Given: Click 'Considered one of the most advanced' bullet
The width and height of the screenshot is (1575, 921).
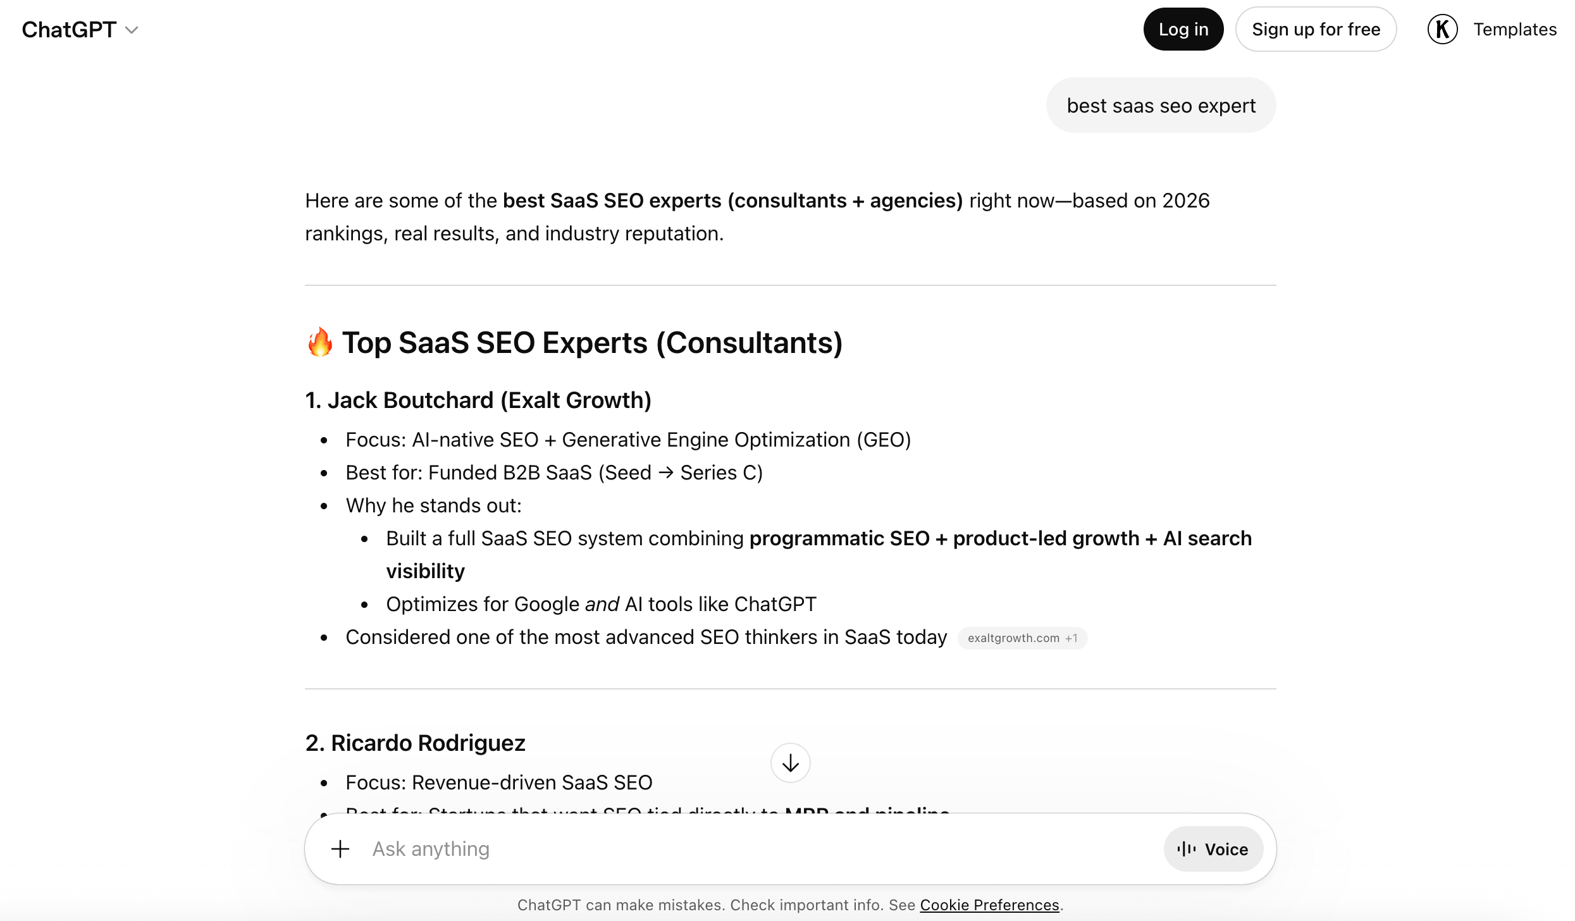Looking at the screenshot, I should [646, 637].
